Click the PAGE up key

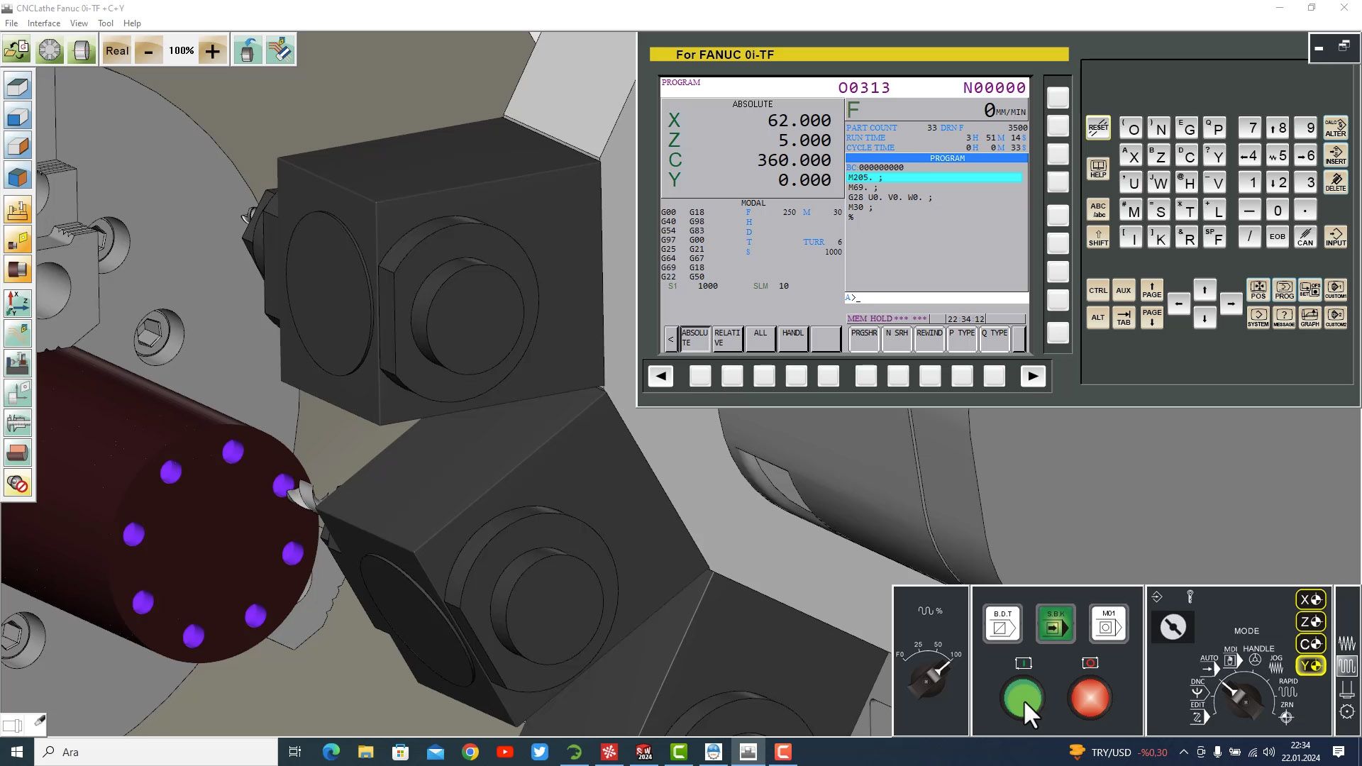(1151, 289)
